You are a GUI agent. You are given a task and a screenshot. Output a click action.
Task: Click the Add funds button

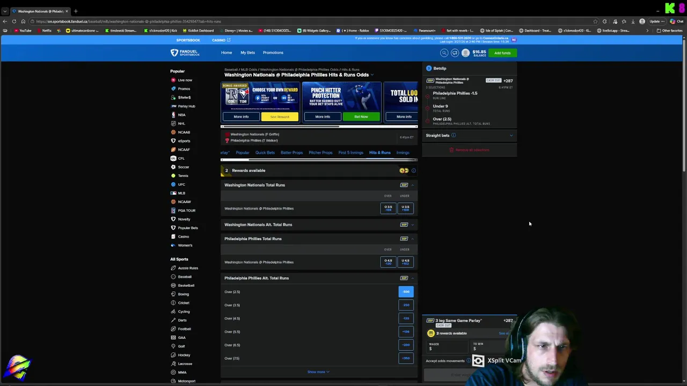[502, 53]
